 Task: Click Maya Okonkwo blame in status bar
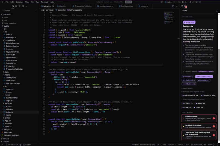(144, 145)
